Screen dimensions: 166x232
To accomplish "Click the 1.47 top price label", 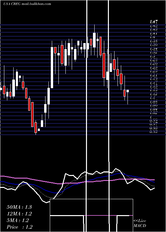I will click(153, 22).
